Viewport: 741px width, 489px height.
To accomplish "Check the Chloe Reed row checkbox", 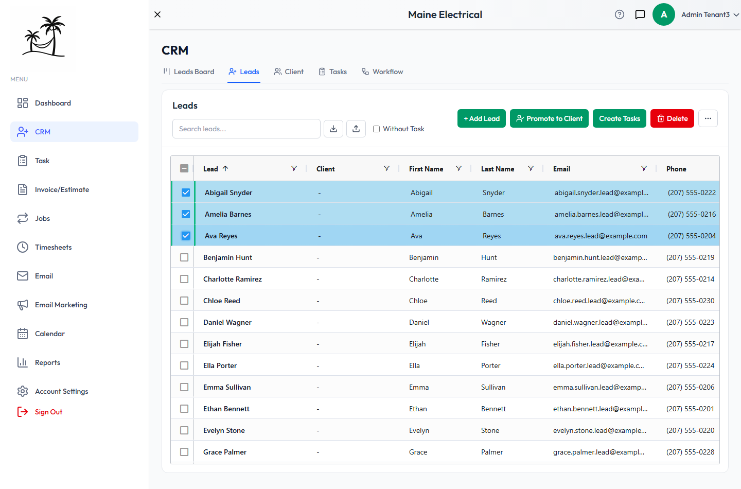I will 184,301.
